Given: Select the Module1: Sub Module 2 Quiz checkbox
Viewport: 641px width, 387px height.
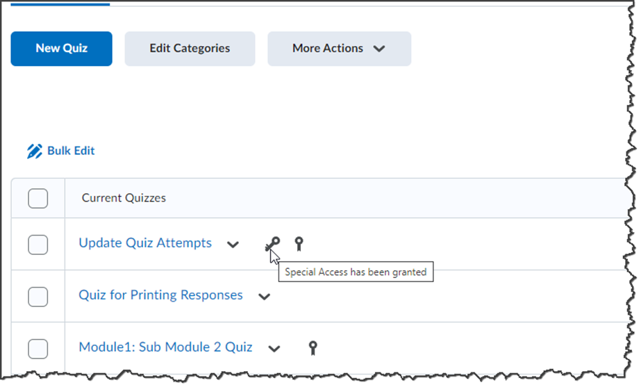Looking at the screenshot, I should coord(38,348).
